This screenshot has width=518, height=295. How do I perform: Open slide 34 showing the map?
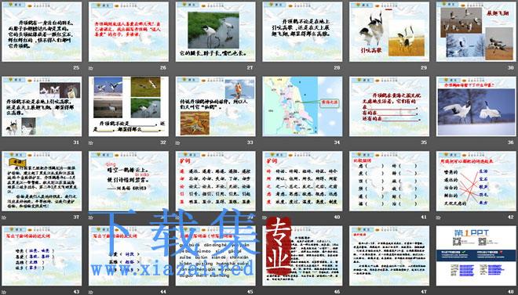click(302, 106)
